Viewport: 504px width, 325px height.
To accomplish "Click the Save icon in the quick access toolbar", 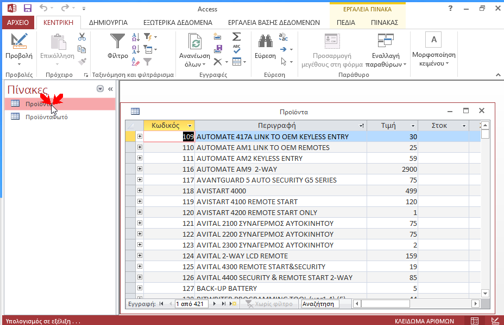I will 28,8.
